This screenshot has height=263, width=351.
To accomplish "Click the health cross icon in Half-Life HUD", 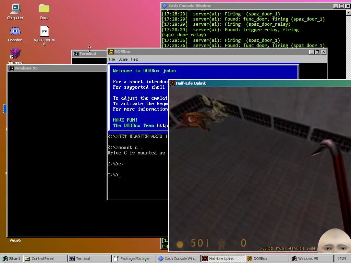I will [x=180, y=244].
